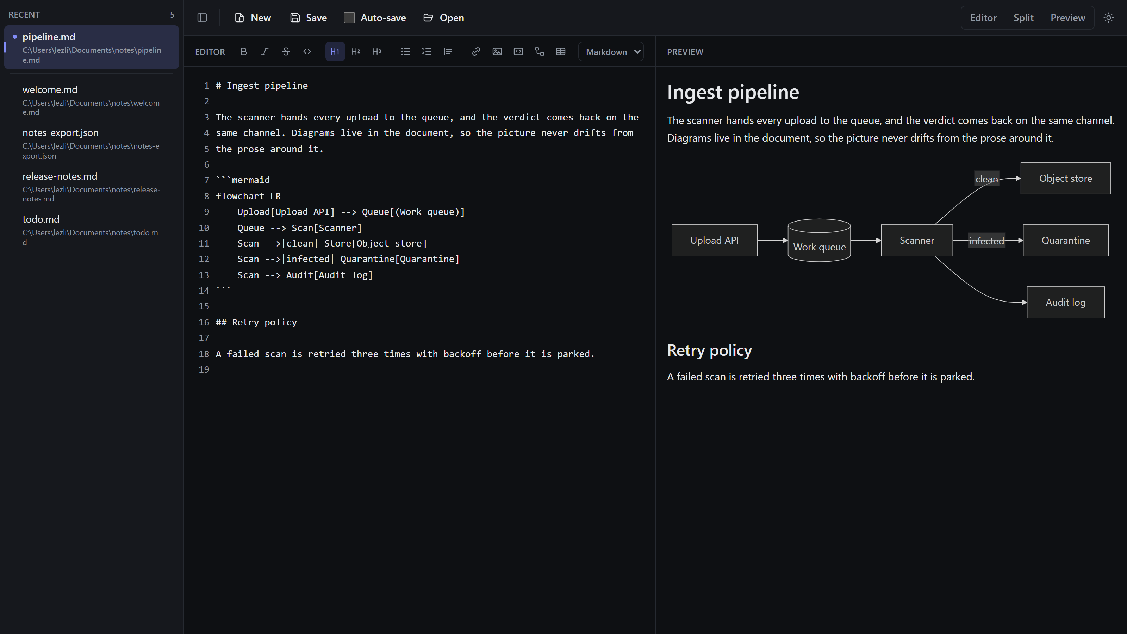Switch the light/dark theme sun icon
Image resolution: width=1127 pixels, height=634 pixels.
[1109, 18]
